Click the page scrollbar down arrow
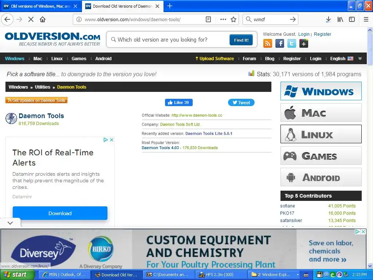Image resolution: width=373 pixels, height=280 pixels. (x=370, y=266)
